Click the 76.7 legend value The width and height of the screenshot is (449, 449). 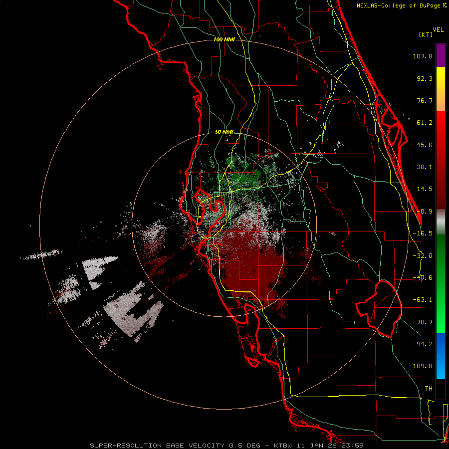click(425, 100)
